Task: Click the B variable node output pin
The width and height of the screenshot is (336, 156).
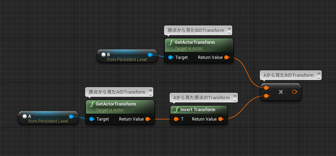Action: pos(150,55)
